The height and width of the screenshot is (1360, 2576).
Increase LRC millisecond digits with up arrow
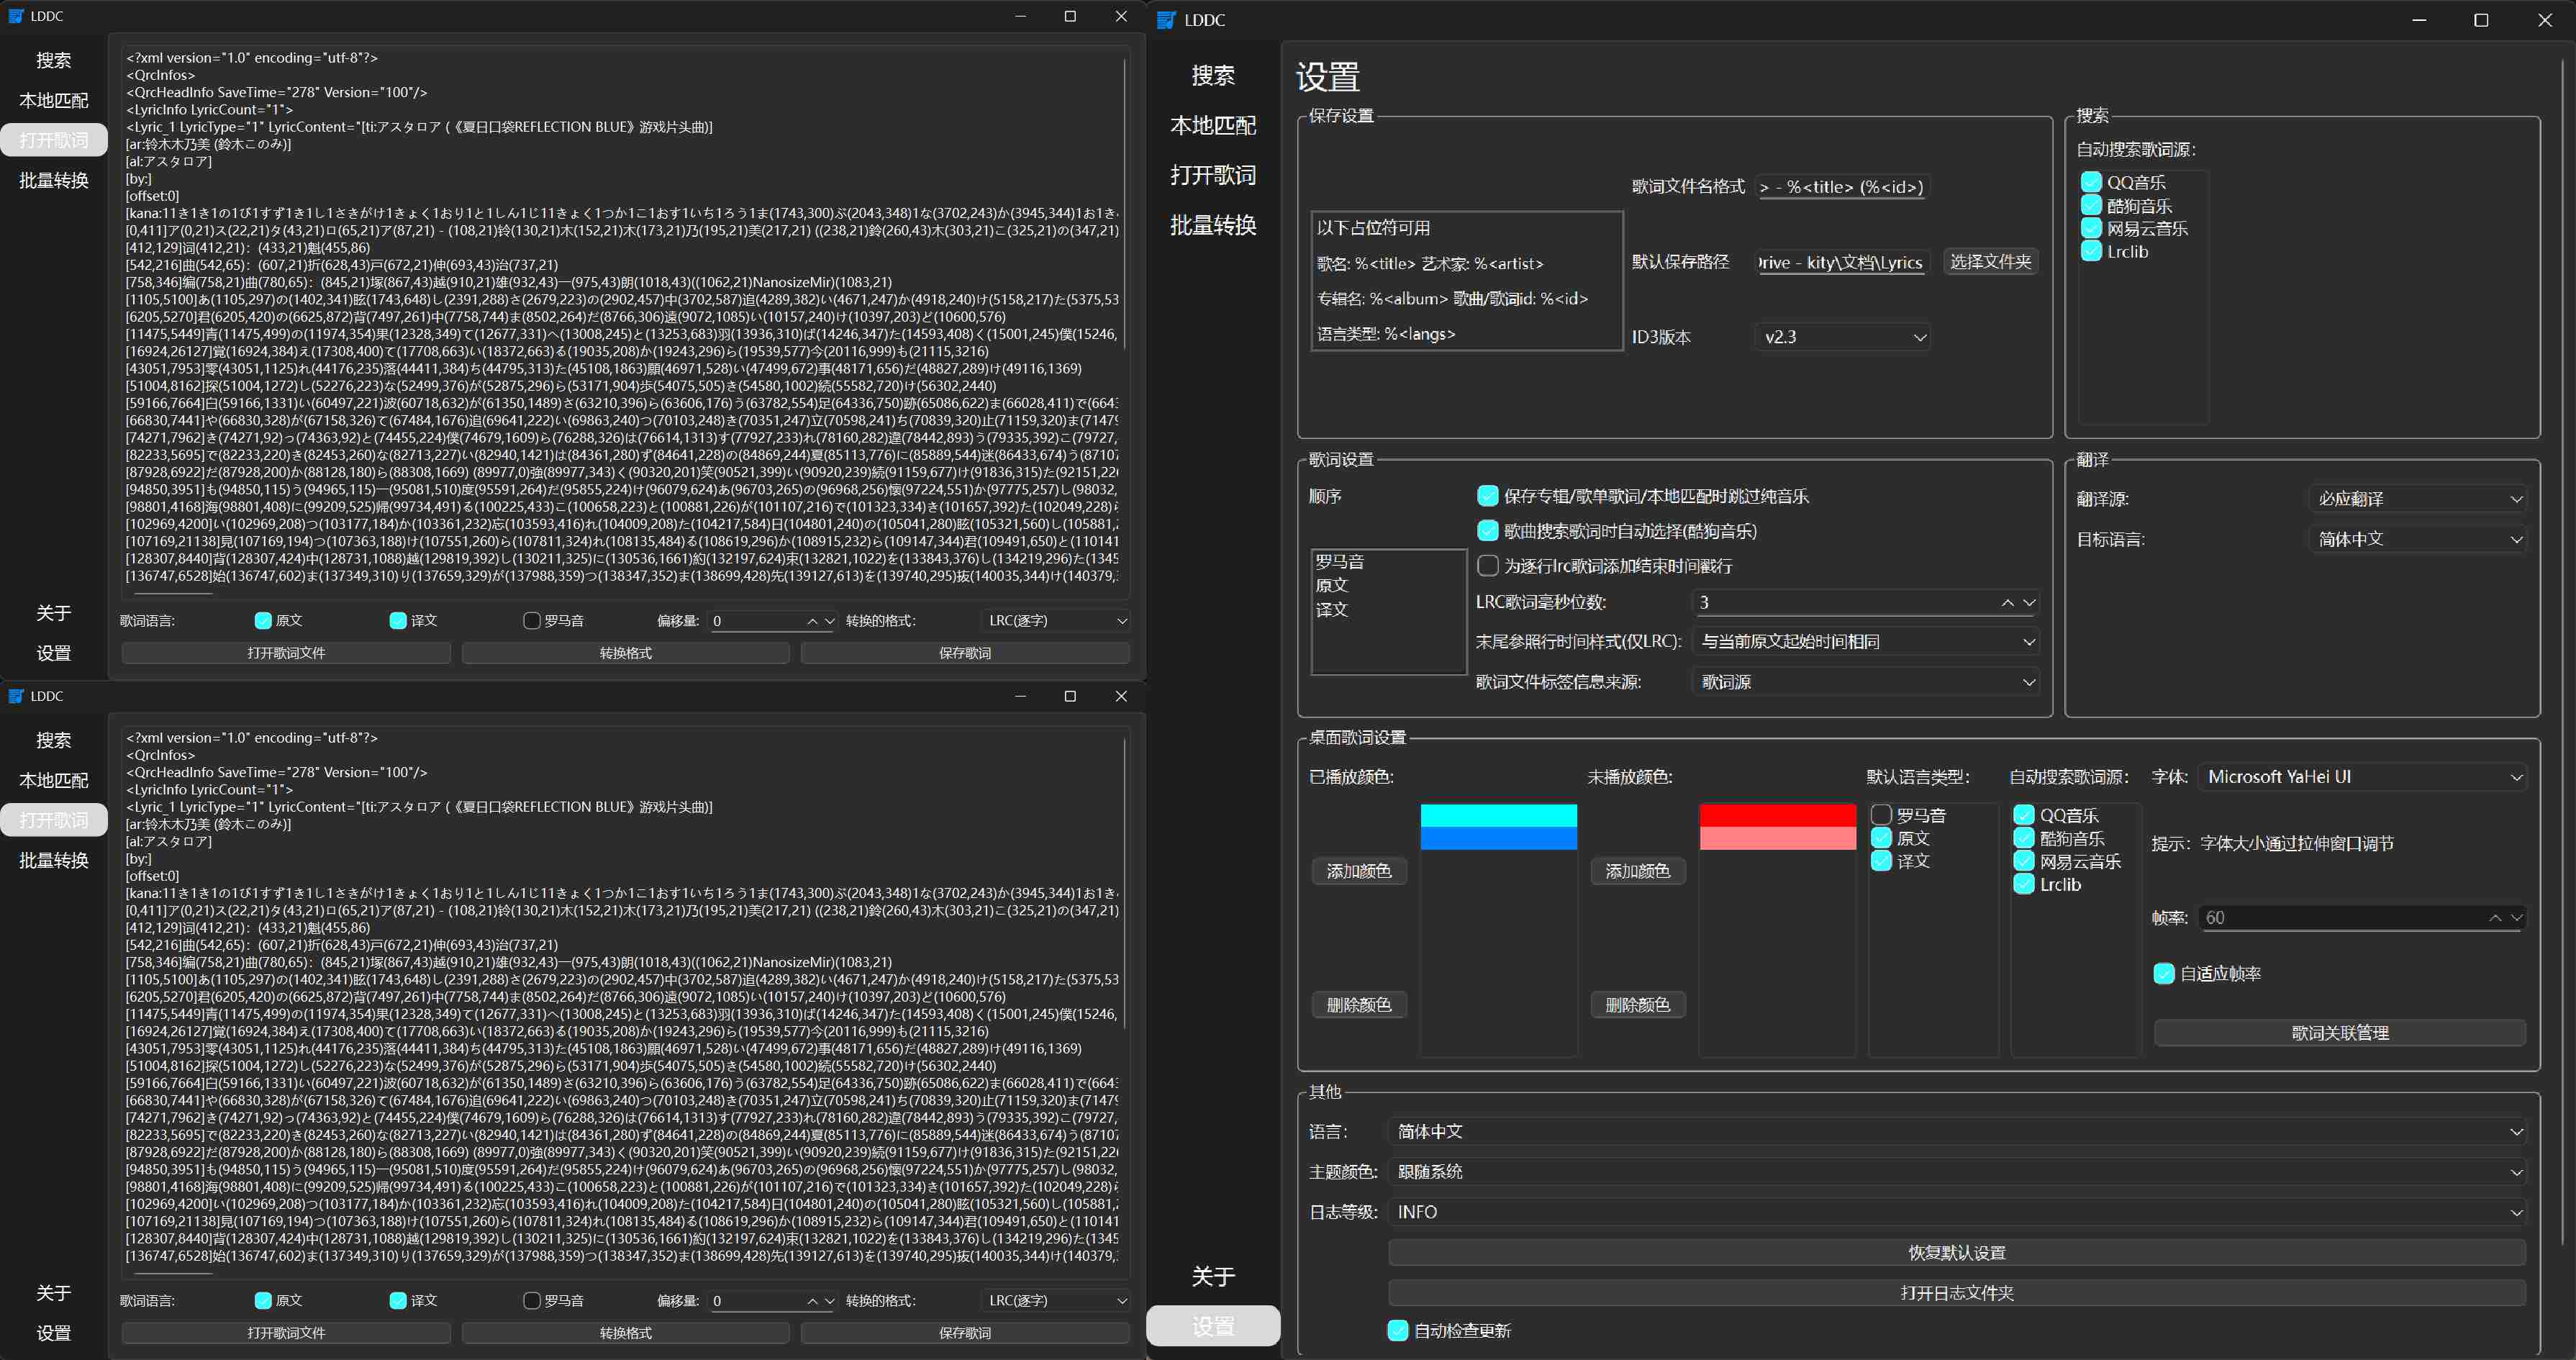[x=2007, y=602]
